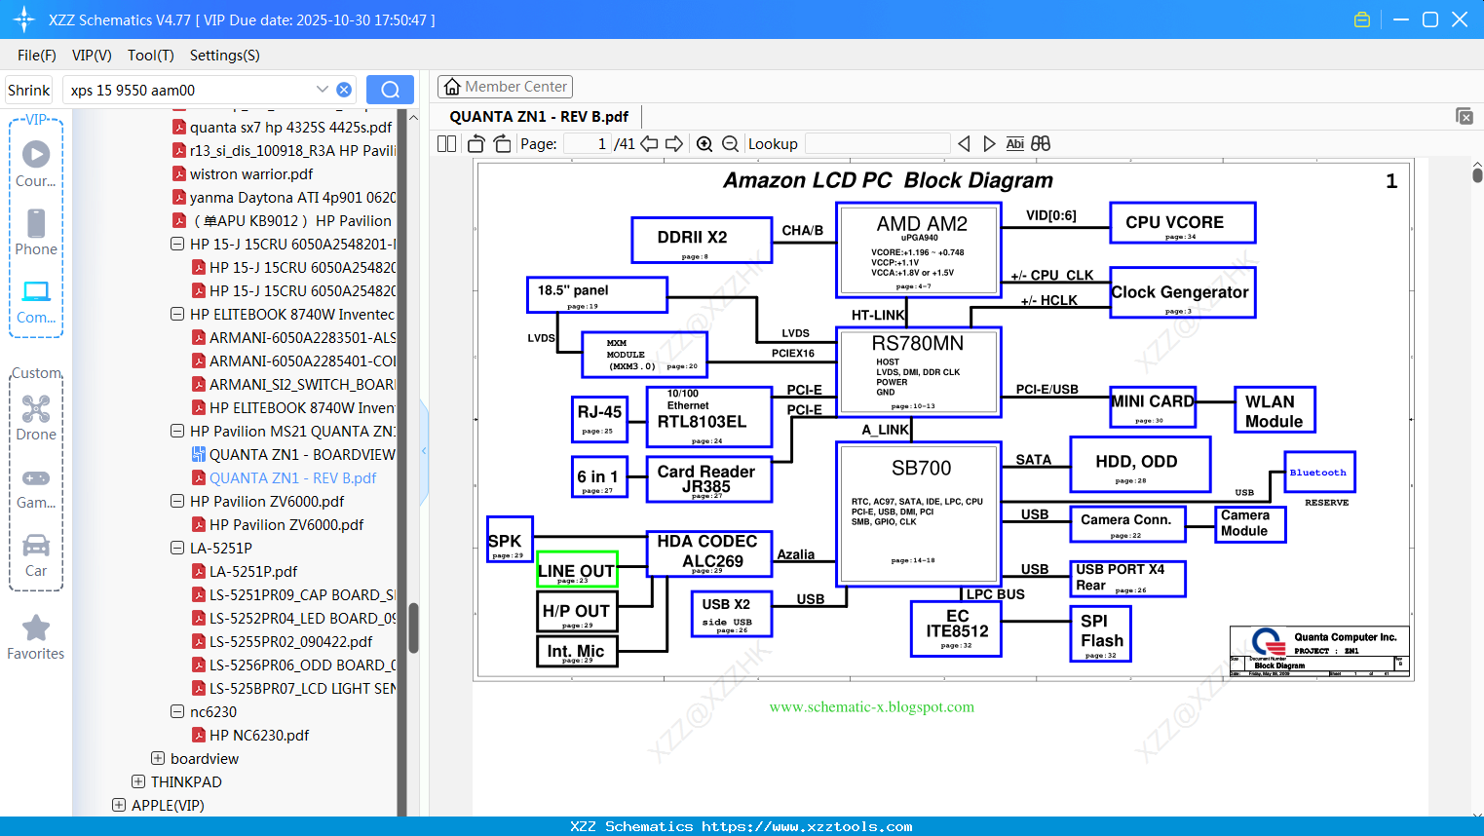Collapse the HP ELITEBOOK 8740W Inventec folder
The width and height of the screenshot is (1484, 836).
click(x=177, y=314)
